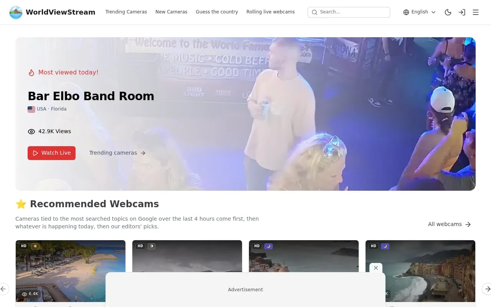Click the Recommended Webcams heading
This screenshot has height=307, width=491.
coord(94,204)
